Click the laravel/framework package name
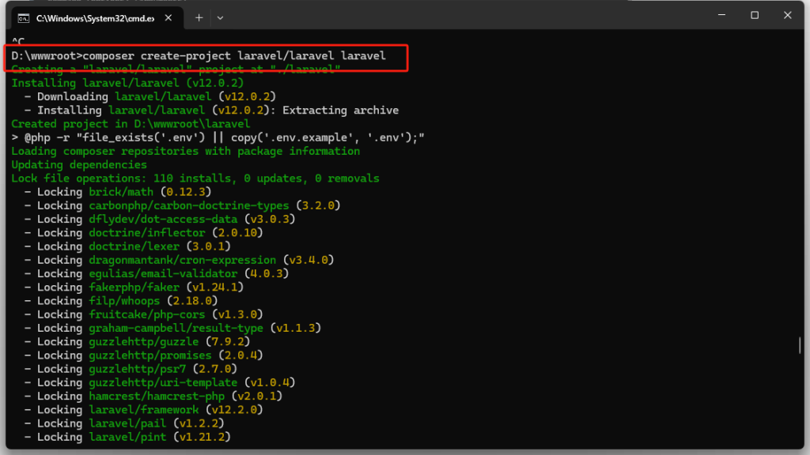810x455 pixels. coord(144,410)
